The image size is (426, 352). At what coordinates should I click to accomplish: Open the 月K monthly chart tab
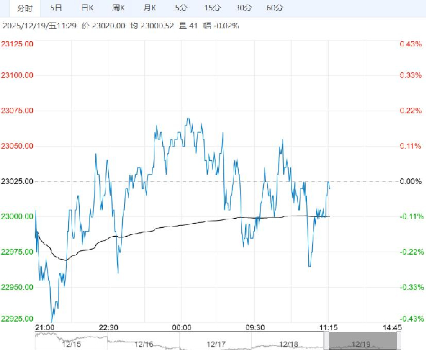pos(150,8)
